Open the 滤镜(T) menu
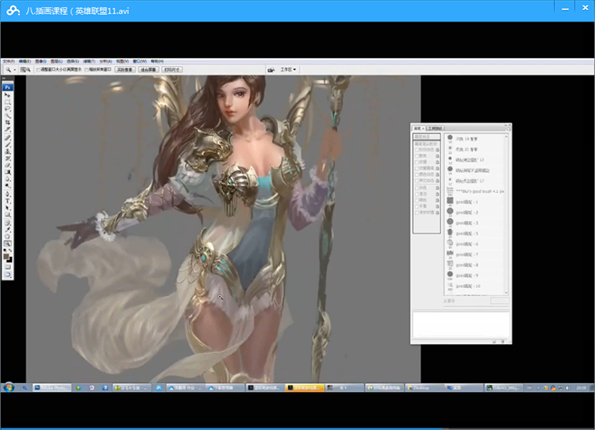 tap(89, 61)
